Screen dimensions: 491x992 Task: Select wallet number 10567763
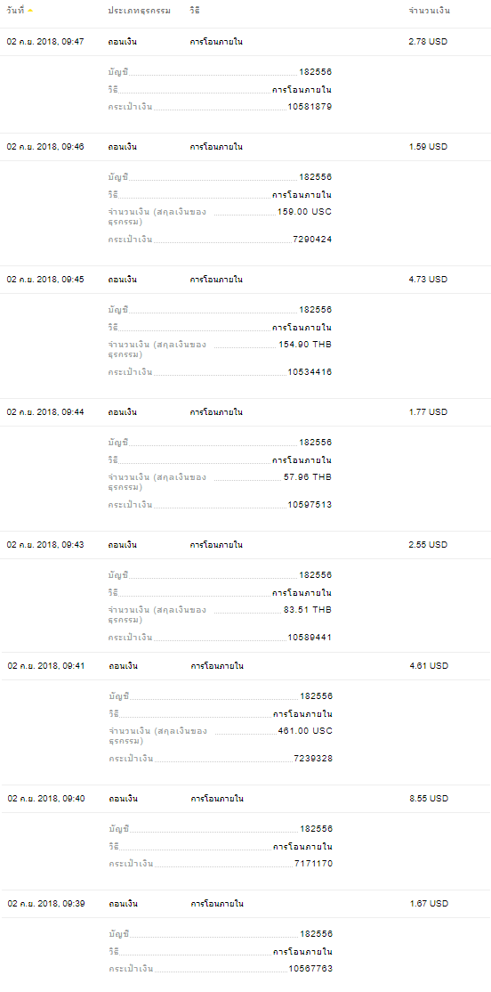point(310,969)
